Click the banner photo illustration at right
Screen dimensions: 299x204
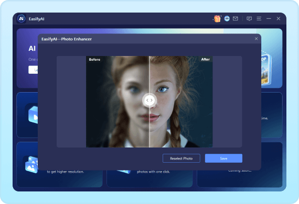[x=266, y=70]
